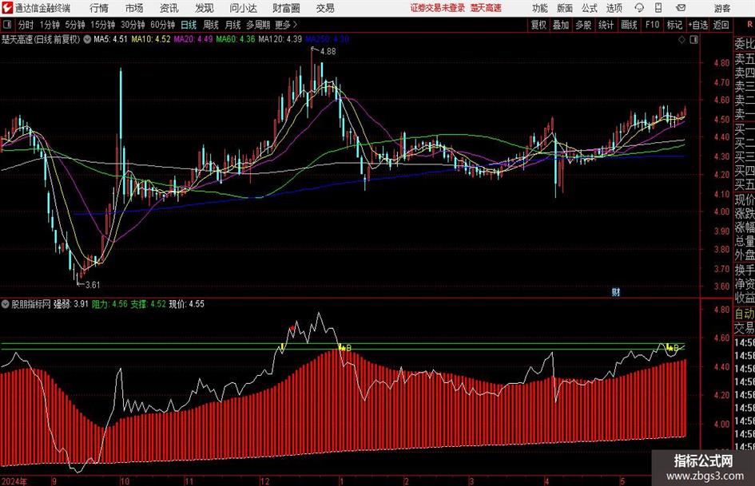Click the 现价: 4.55 indicator value

coord(186,304)
